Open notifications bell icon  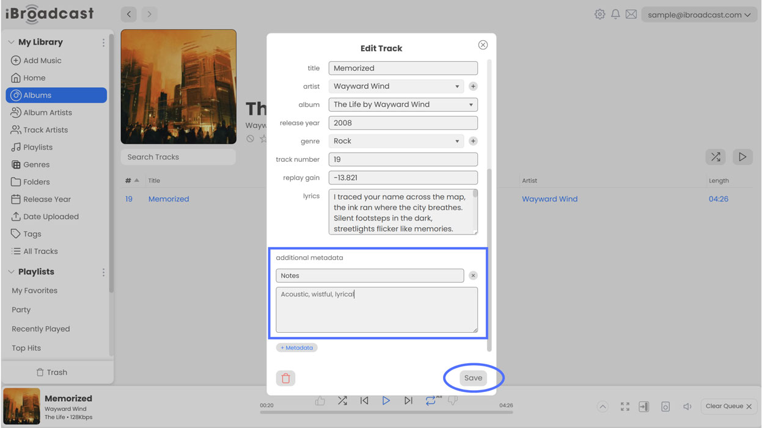point(615,15)
